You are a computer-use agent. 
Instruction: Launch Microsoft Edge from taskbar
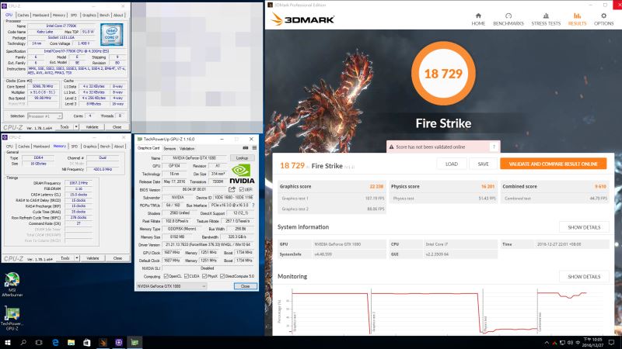(x=55, y=342)
